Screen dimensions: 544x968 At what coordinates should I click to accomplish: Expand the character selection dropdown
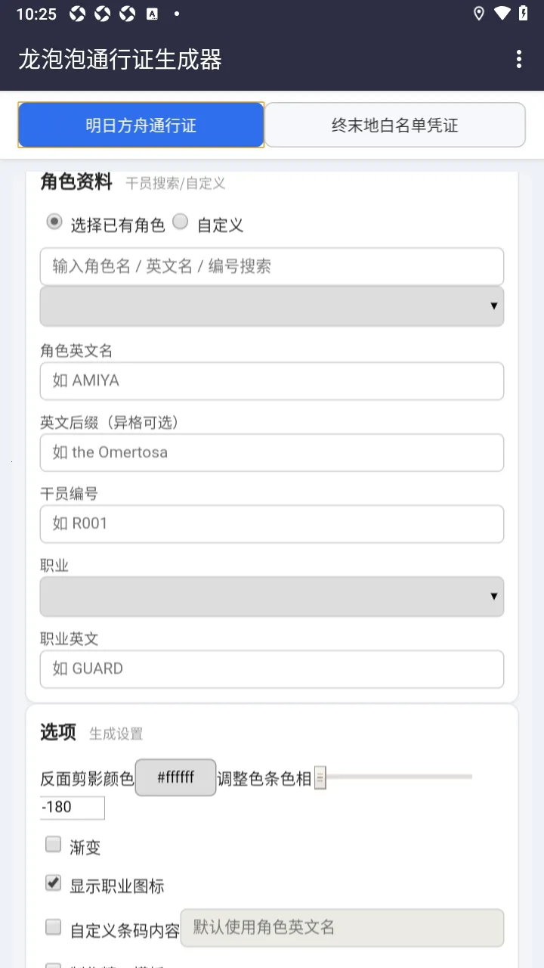[x=272, y=306]
